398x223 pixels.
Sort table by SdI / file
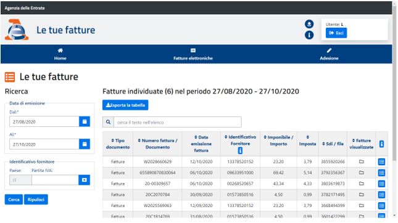(x=333, y=144)
